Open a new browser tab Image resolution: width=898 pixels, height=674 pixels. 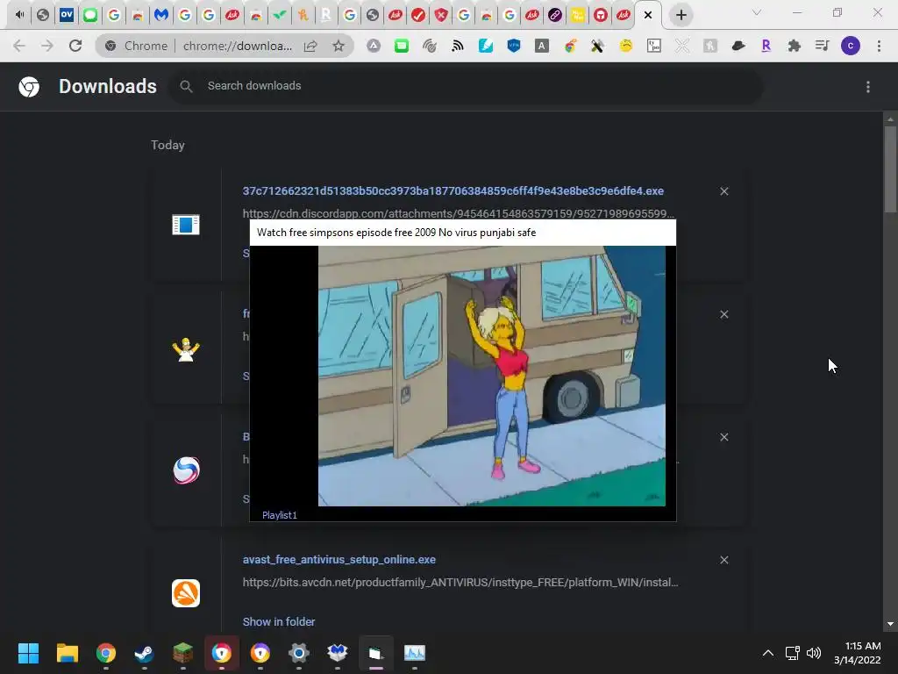(681, 16)
